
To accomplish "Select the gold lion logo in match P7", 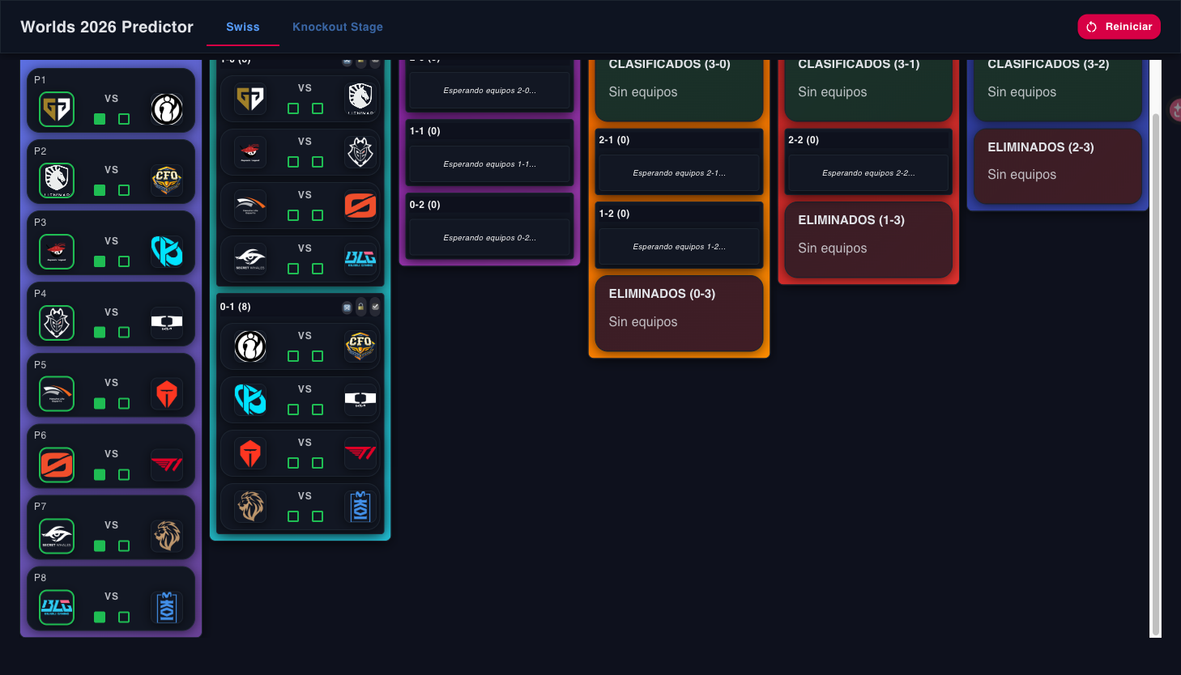I will coord(167,536).
